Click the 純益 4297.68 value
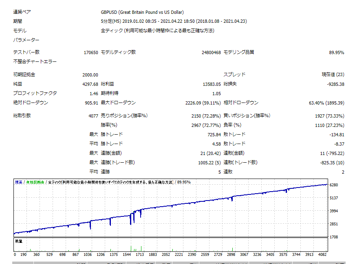The height and width of the screenshot is (264, 355). click(90, 84)
